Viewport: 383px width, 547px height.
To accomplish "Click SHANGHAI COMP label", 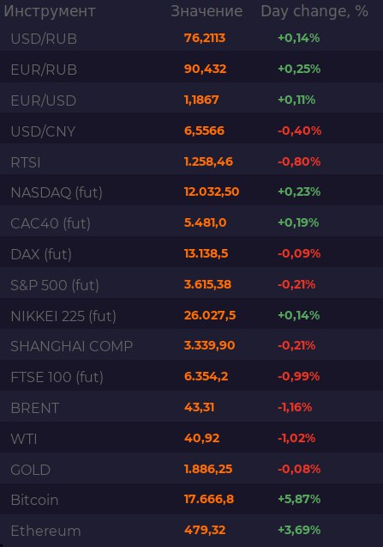I will [72, 346].
